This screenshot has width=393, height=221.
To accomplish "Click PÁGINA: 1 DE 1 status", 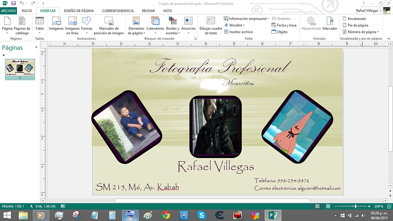I will [x=13, y=206].
